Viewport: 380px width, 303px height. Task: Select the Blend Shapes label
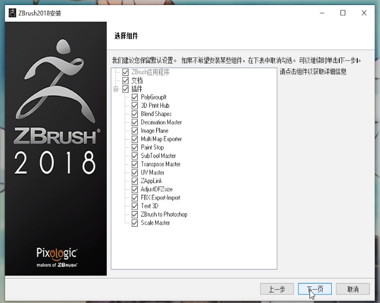click(x=156, y=114)
